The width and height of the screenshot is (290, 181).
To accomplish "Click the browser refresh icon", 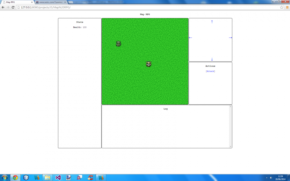I will point(12,7).
